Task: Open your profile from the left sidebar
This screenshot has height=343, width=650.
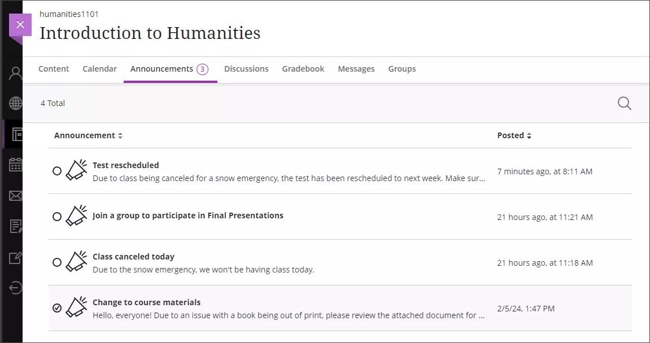Action: coord(14,72)
